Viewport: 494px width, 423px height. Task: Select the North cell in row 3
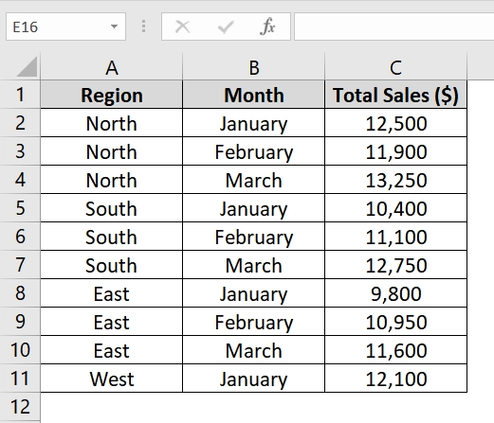[112, 151]
